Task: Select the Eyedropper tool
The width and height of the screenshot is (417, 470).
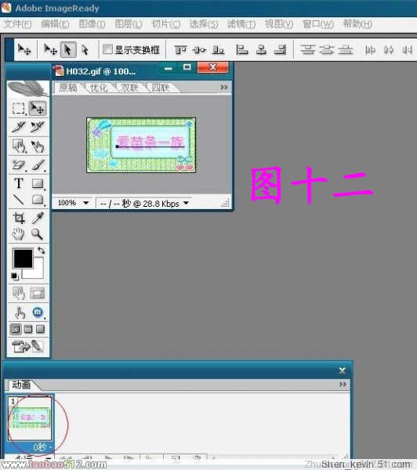Action: 38,218
